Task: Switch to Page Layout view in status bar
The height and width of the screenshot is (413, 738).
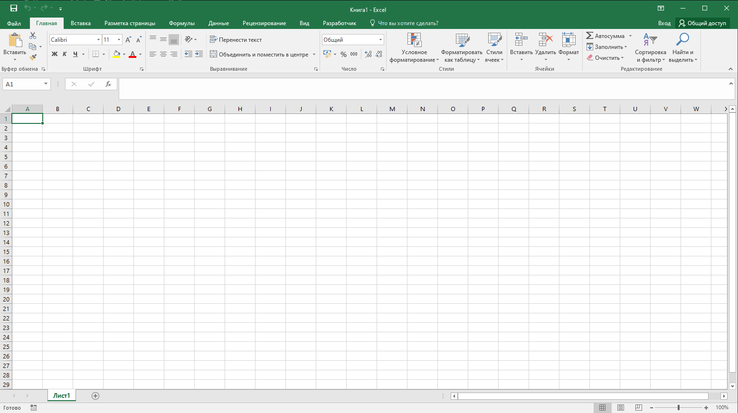Action: tap(620, 407)
